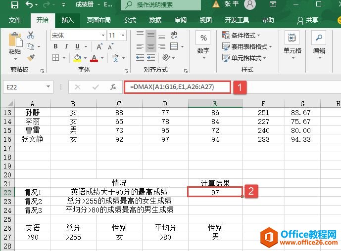Click the cell borders icon
The image size is (341, 251).
55,58
